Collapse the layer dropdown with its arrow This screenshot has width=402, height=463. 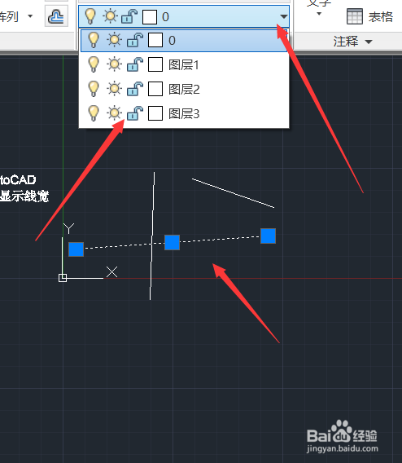pos(283,16)
